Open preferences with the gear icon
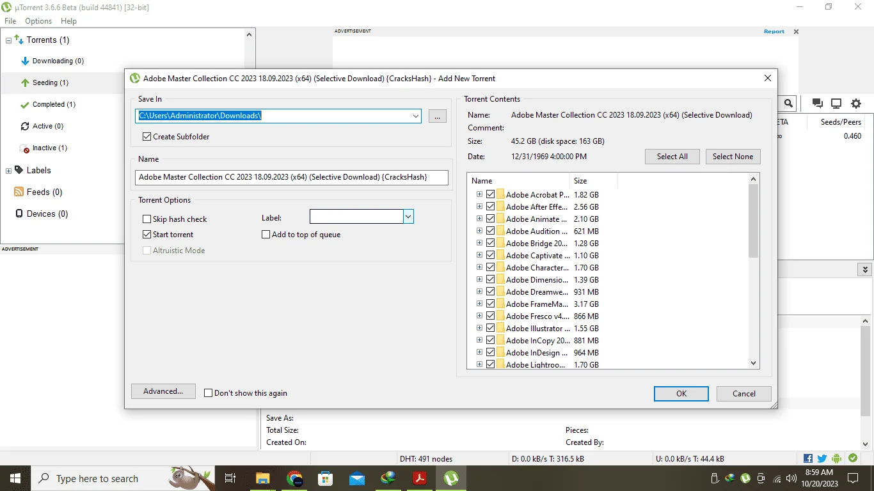874x491 pixels. [856, 104]
